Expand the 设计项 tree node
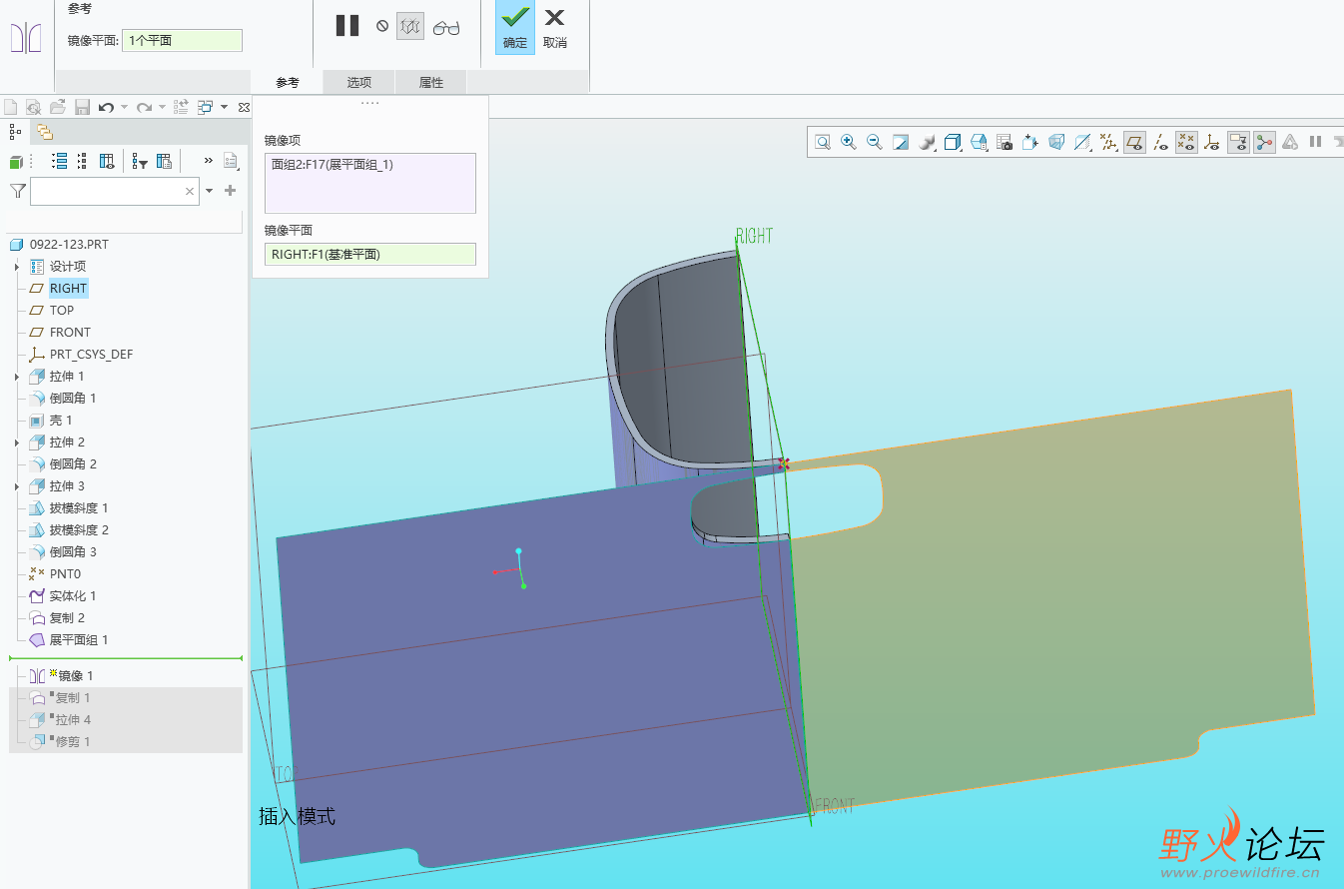The width and height of the screenshot is (1344, 889). pos(17,267)
